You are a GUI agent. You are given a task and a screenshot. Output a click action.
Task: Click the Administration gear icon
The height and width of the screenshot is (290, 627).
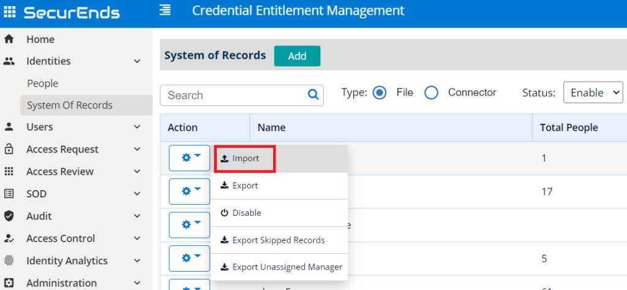tap(9, 283)
